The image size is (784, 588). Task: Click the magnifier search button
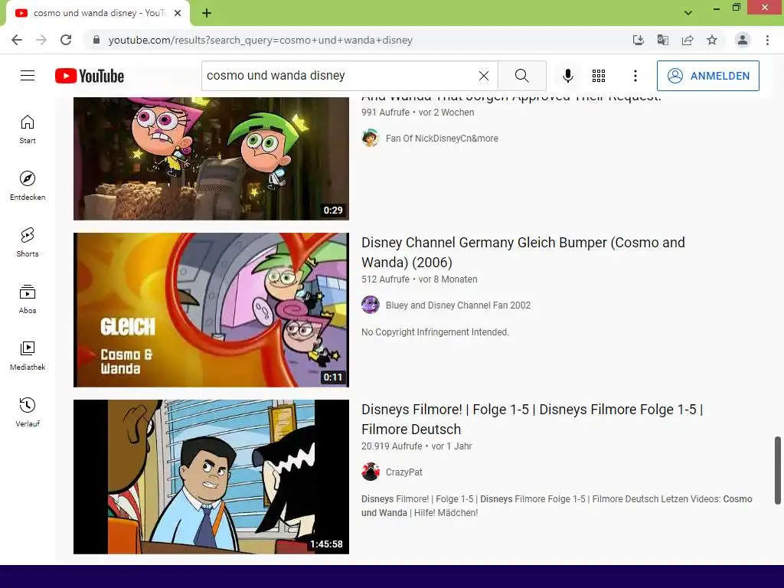tap(522, 76)
